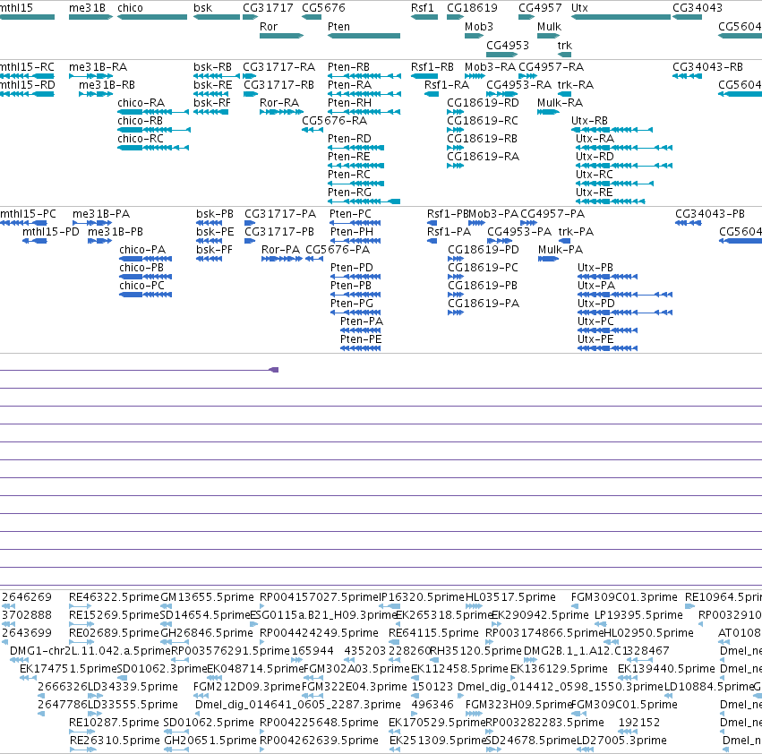Viewport: 762px width, 754px height.
Task: Select the CG31717-RB transcript
Action: click(x=251, y=94)
